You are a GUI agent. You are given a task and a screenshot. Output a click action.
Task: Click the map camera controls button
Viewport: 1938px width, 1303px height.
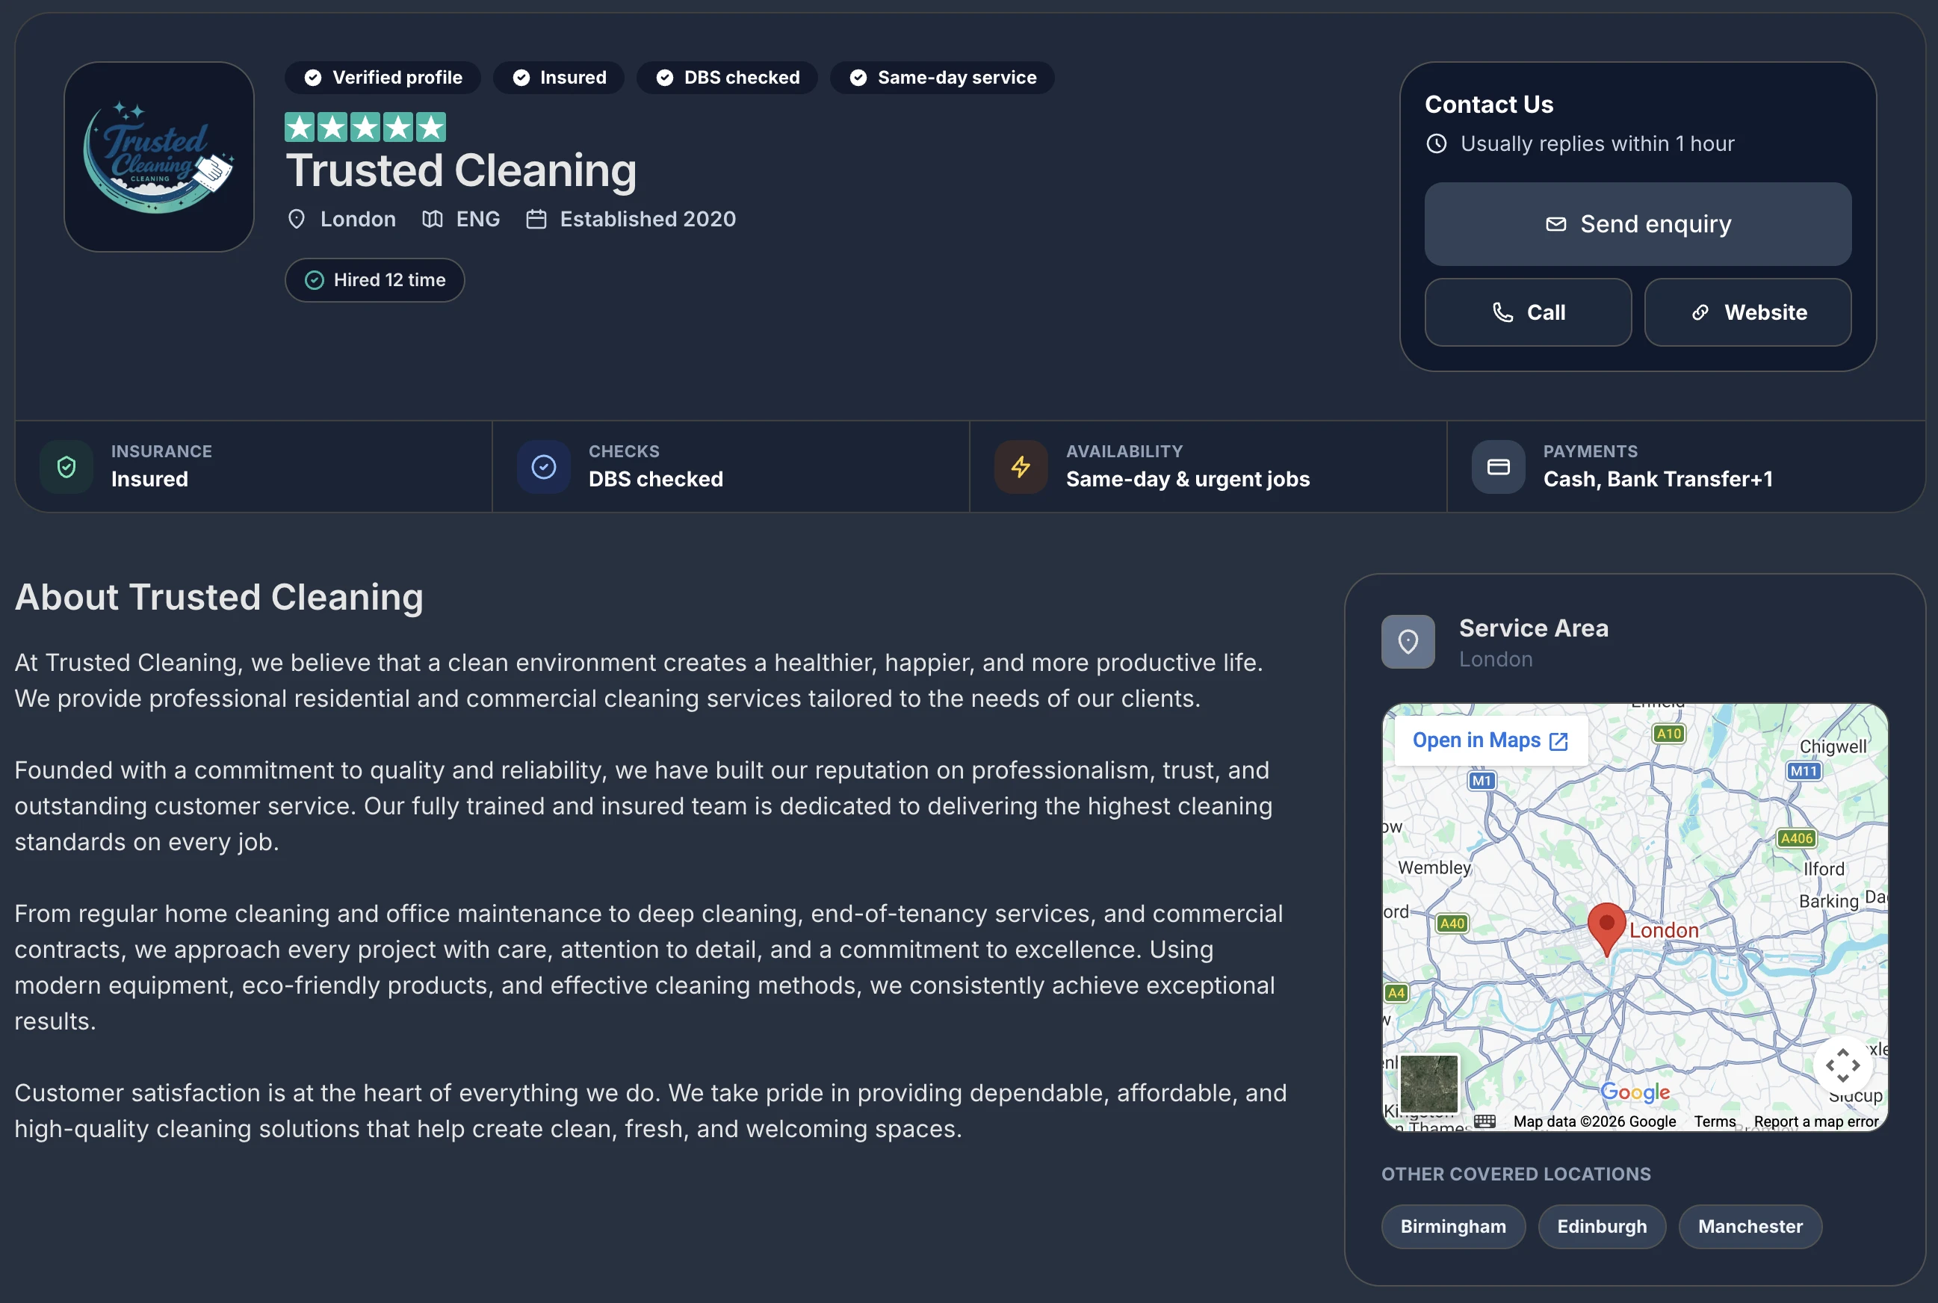pyautogui.click(x=1842, y=1065)
